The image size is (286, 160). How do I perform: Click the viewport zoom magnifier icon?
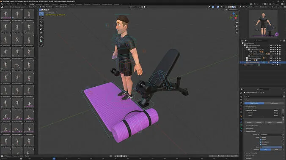[x=236, y=23]
